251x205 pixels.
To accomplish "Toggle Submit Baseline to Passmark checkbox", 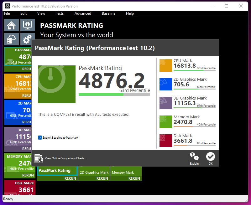I will pos(40,137).
